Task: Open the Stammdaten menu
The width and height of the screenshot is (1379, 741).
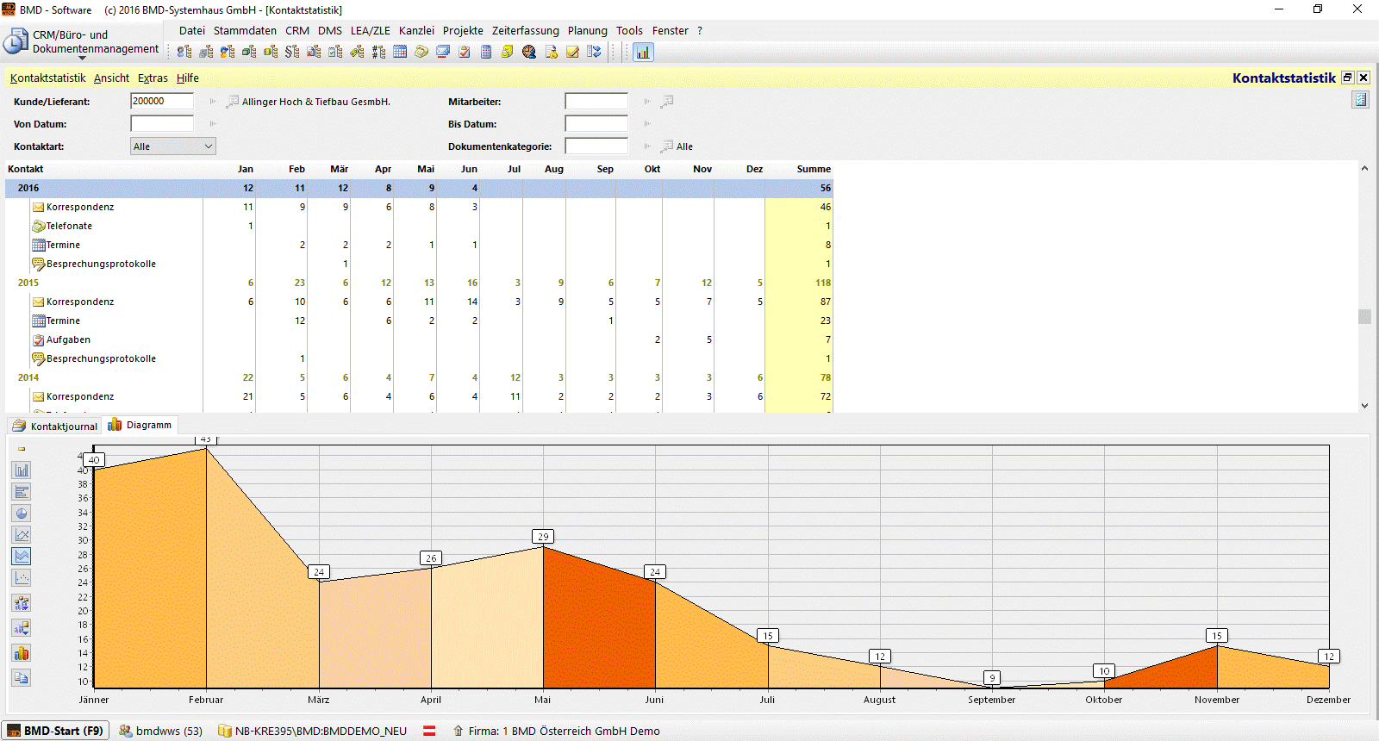Action: pos(245,31)
